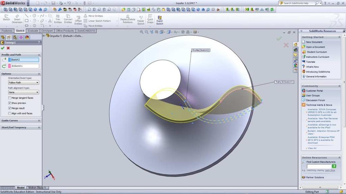
Task: Collapse the Online Resources section
Action: coord(339,158)
